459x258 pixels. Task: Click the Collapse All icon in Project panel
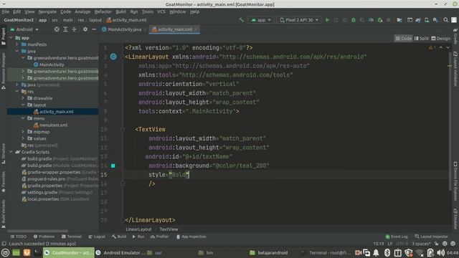[75, 29]
